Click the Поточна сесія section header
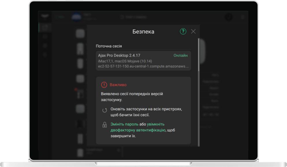 (x=109, y=46)
